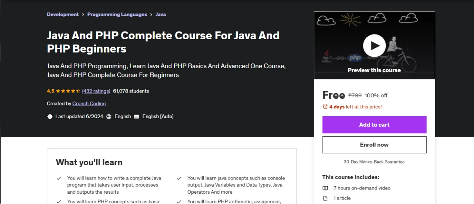Go to the Java breadcrumb category
474x204 pixels.
coord(161,14)
